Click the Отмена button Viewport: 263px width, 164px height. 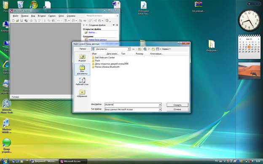[177, 109]
